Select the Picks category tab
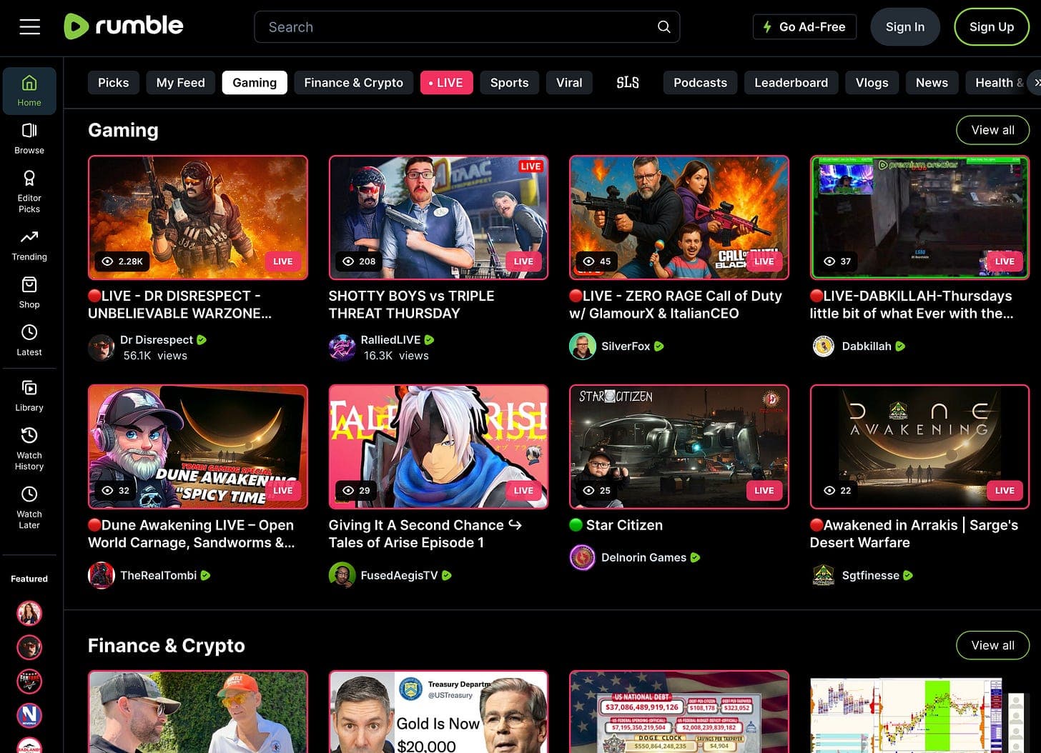1041x753 pixels. click(x=114, y=83)
